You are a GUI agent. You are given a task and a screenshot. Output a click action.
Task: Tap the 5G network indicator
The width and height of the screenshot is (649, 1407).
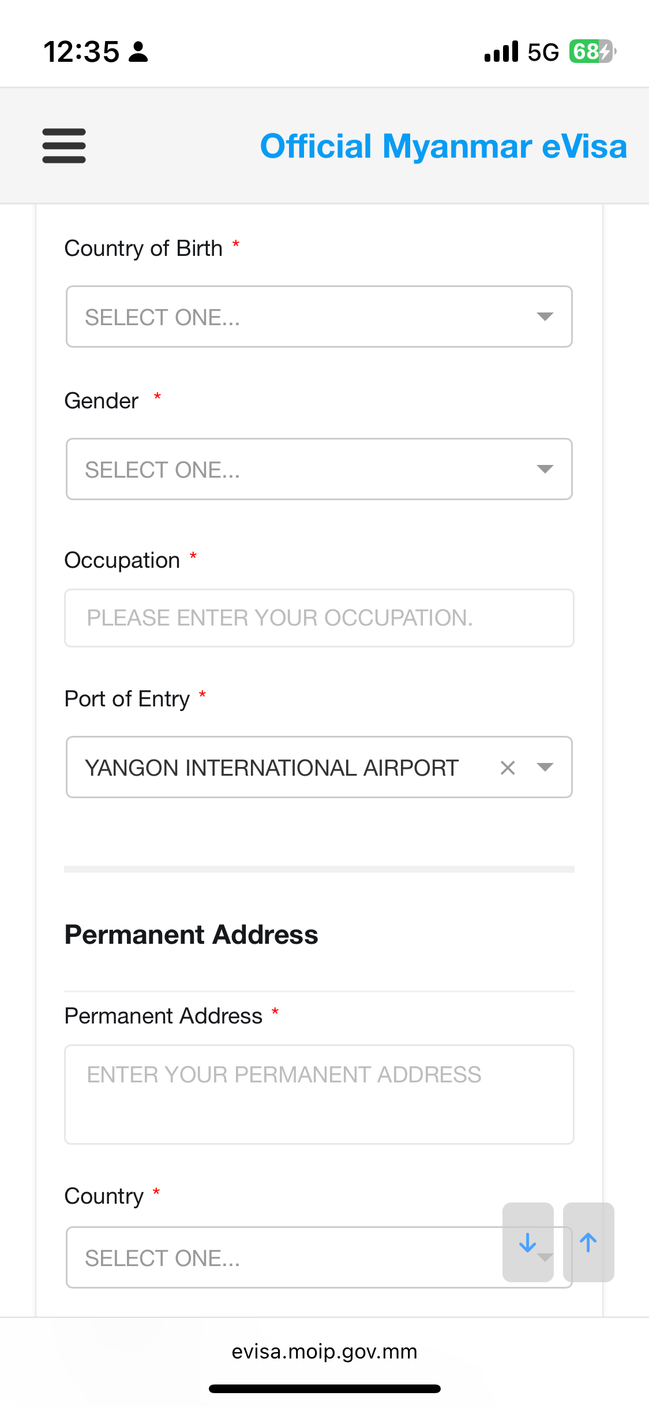[x=543, y=52]
